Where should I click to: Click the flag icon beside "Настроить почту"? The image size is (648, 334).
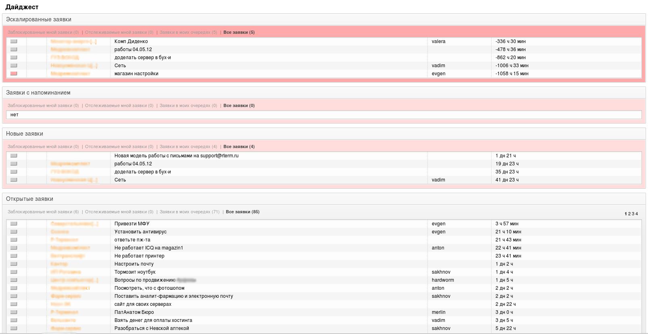pos(14,264)
